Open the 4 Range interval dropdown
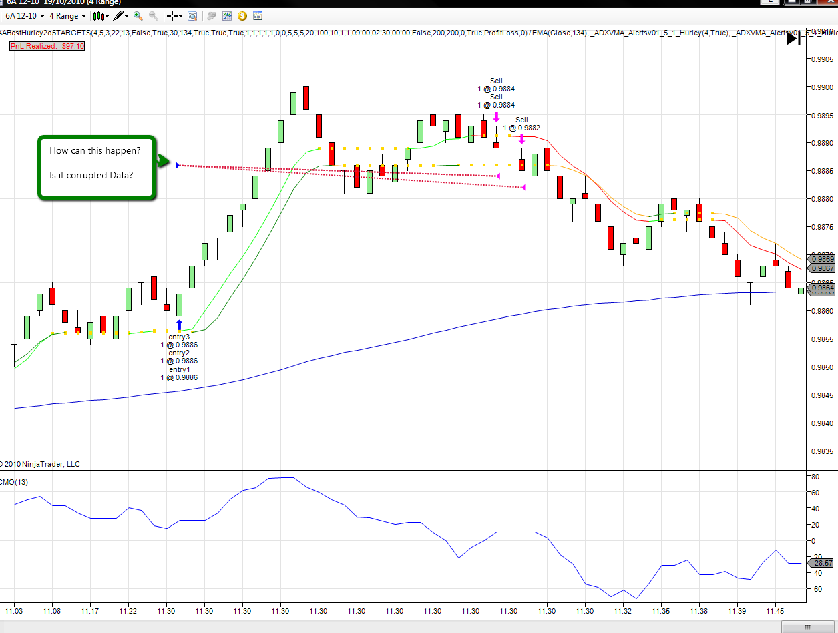The image size is (838, 633). pos(68,15)
